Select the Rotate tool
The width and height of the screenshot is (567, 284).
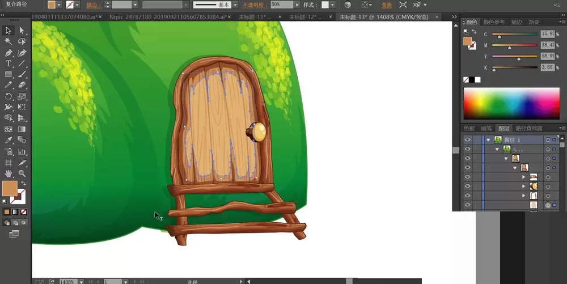(9, 96)
